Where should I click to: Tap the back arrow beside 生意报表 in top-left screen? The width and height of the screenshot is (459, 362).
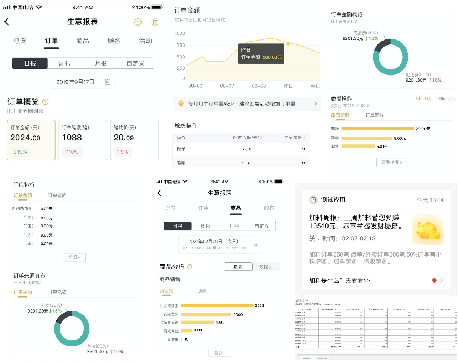point(7,22)
